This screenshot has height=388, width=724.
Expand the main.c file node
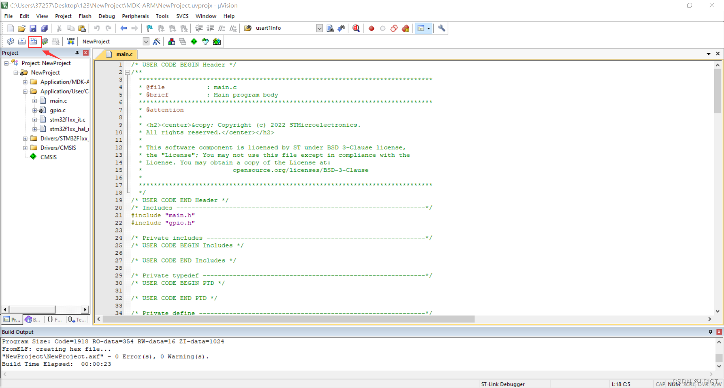(x=34, y=101)
